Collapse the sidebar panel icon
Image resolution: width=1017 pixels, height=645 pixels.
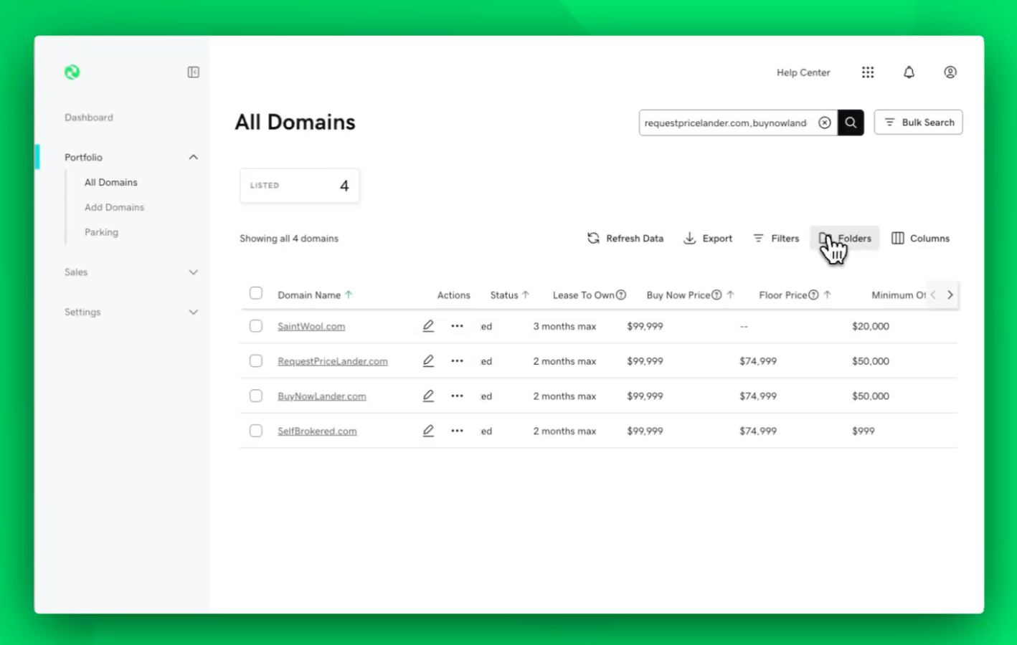click(x=193, y=72)
